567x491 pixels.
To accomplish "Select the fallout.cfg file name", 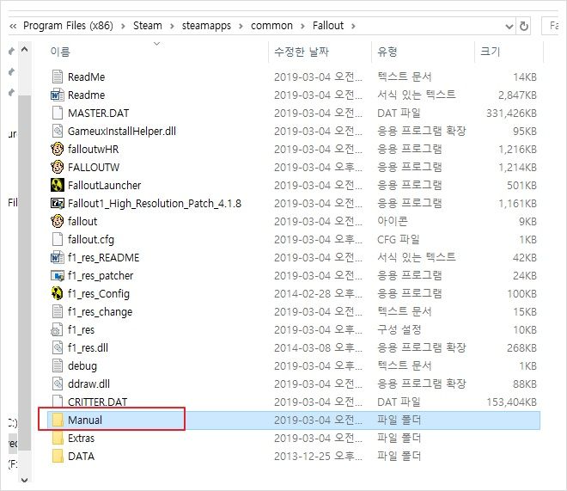I will coord(91,240).
